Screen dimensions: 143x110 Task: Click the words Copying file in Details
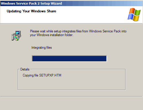30,75
